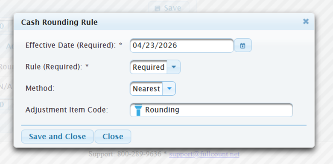Click the Save button behind the dialog
333x164 pixels.
tap(169, 8)
